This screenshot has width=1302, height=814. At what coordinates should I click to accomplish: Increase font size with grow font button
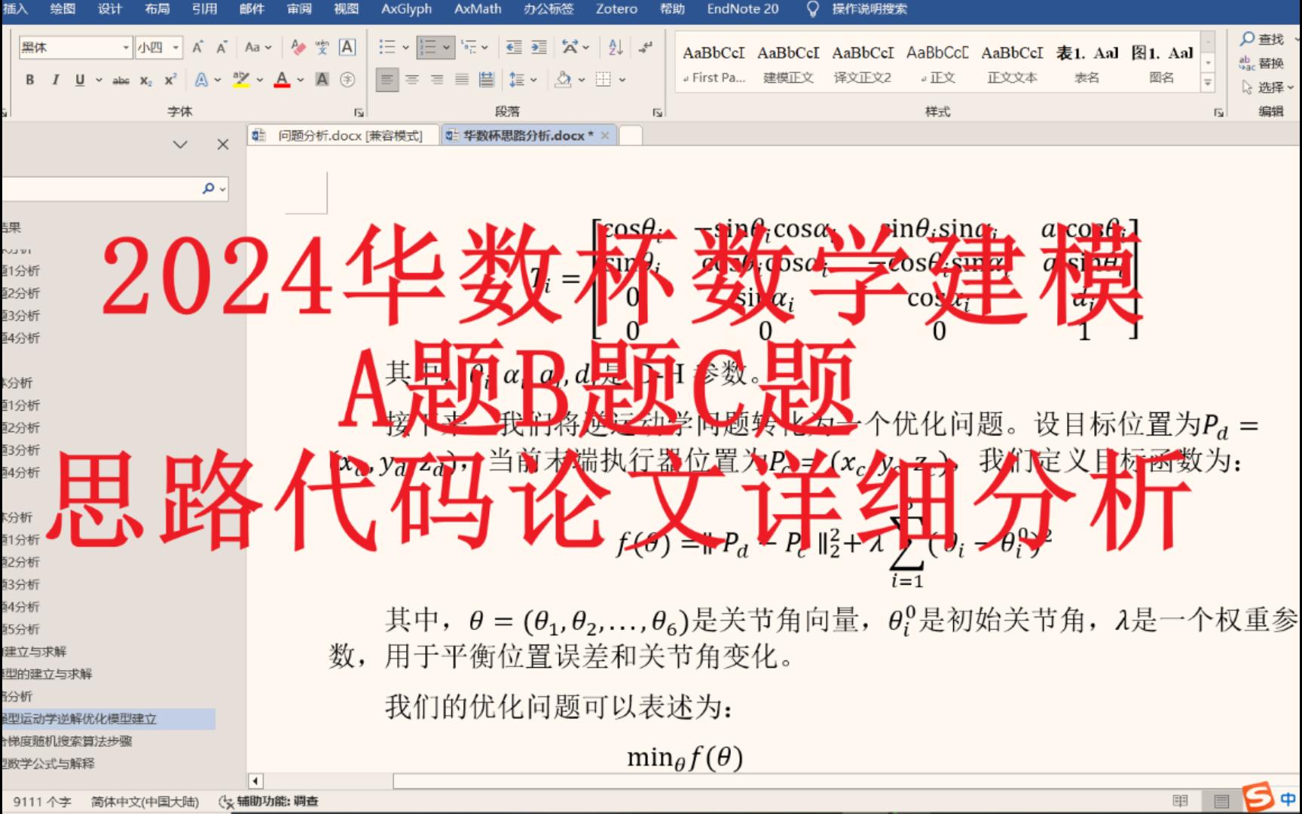[x=197, y=47]
